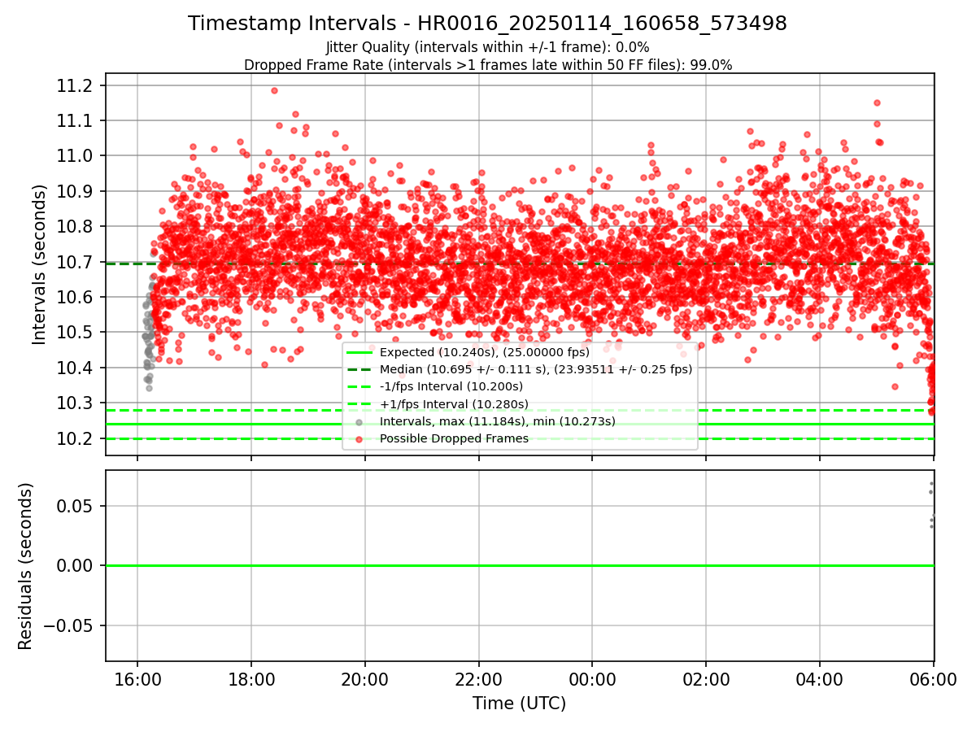The height and width of the screenshot is (732, 976).
Task: Click the 18:00 time tick label
Action: tap(251, 678)
